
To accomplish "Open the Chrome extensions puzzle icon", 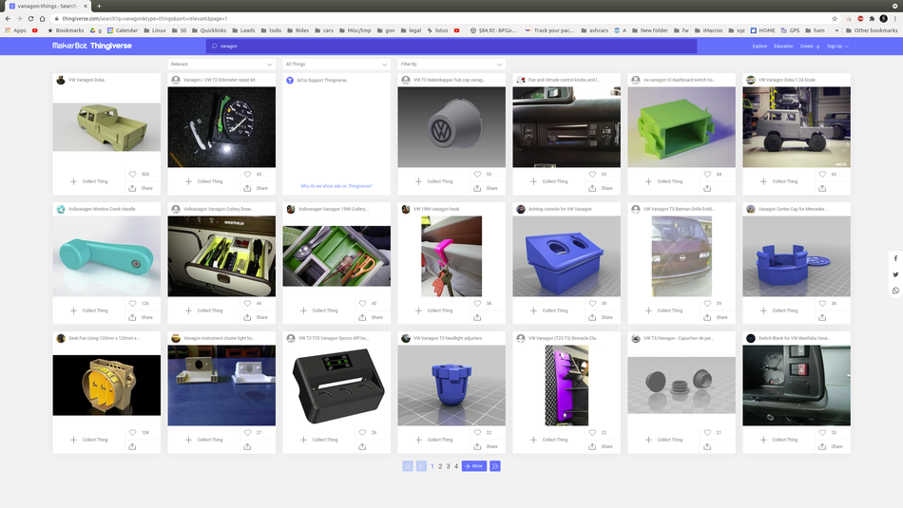I will coord(872,18).
